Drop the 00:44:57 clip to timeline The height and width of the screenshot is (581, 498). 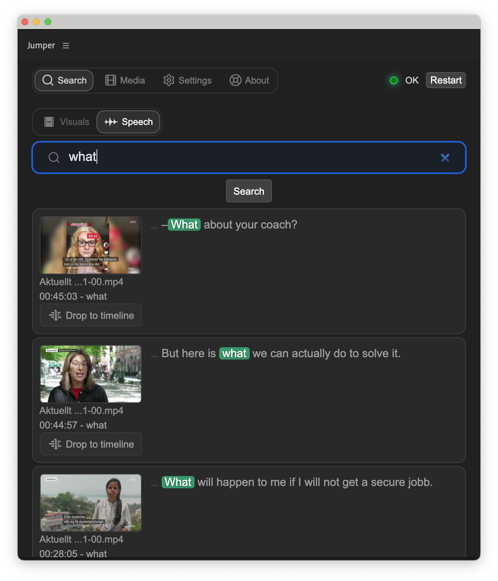pyautogui.click(x=91, y=444)
